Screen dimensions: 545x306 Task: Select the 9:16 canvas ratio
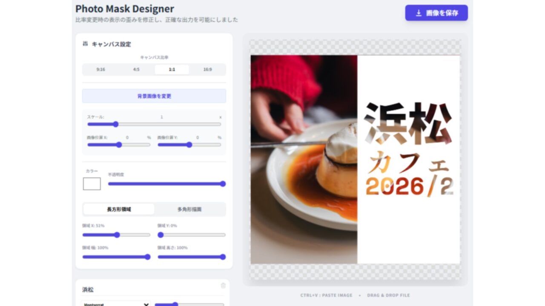click(100, 70)
